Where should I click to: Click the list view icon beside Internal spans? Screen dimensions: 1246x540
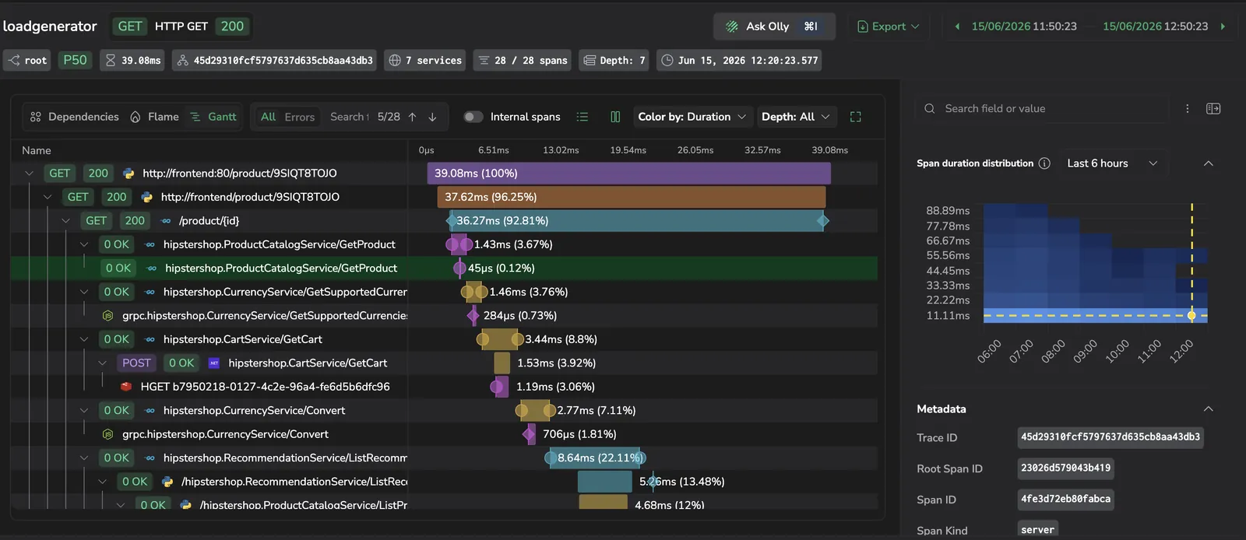pos(582,117)
